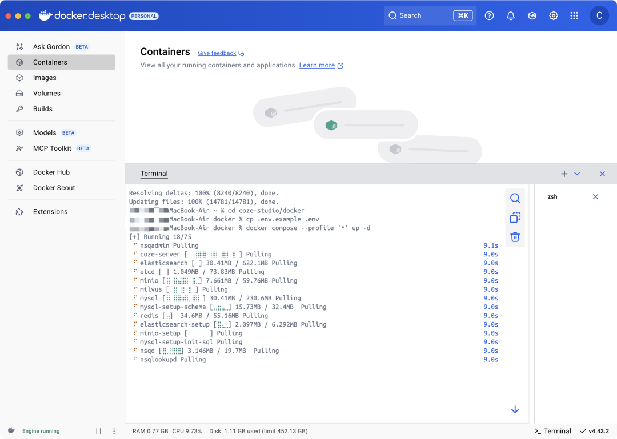617x439 pixels.
Task: Click the Builds wrench icon
Action: (x=19, y=109)
